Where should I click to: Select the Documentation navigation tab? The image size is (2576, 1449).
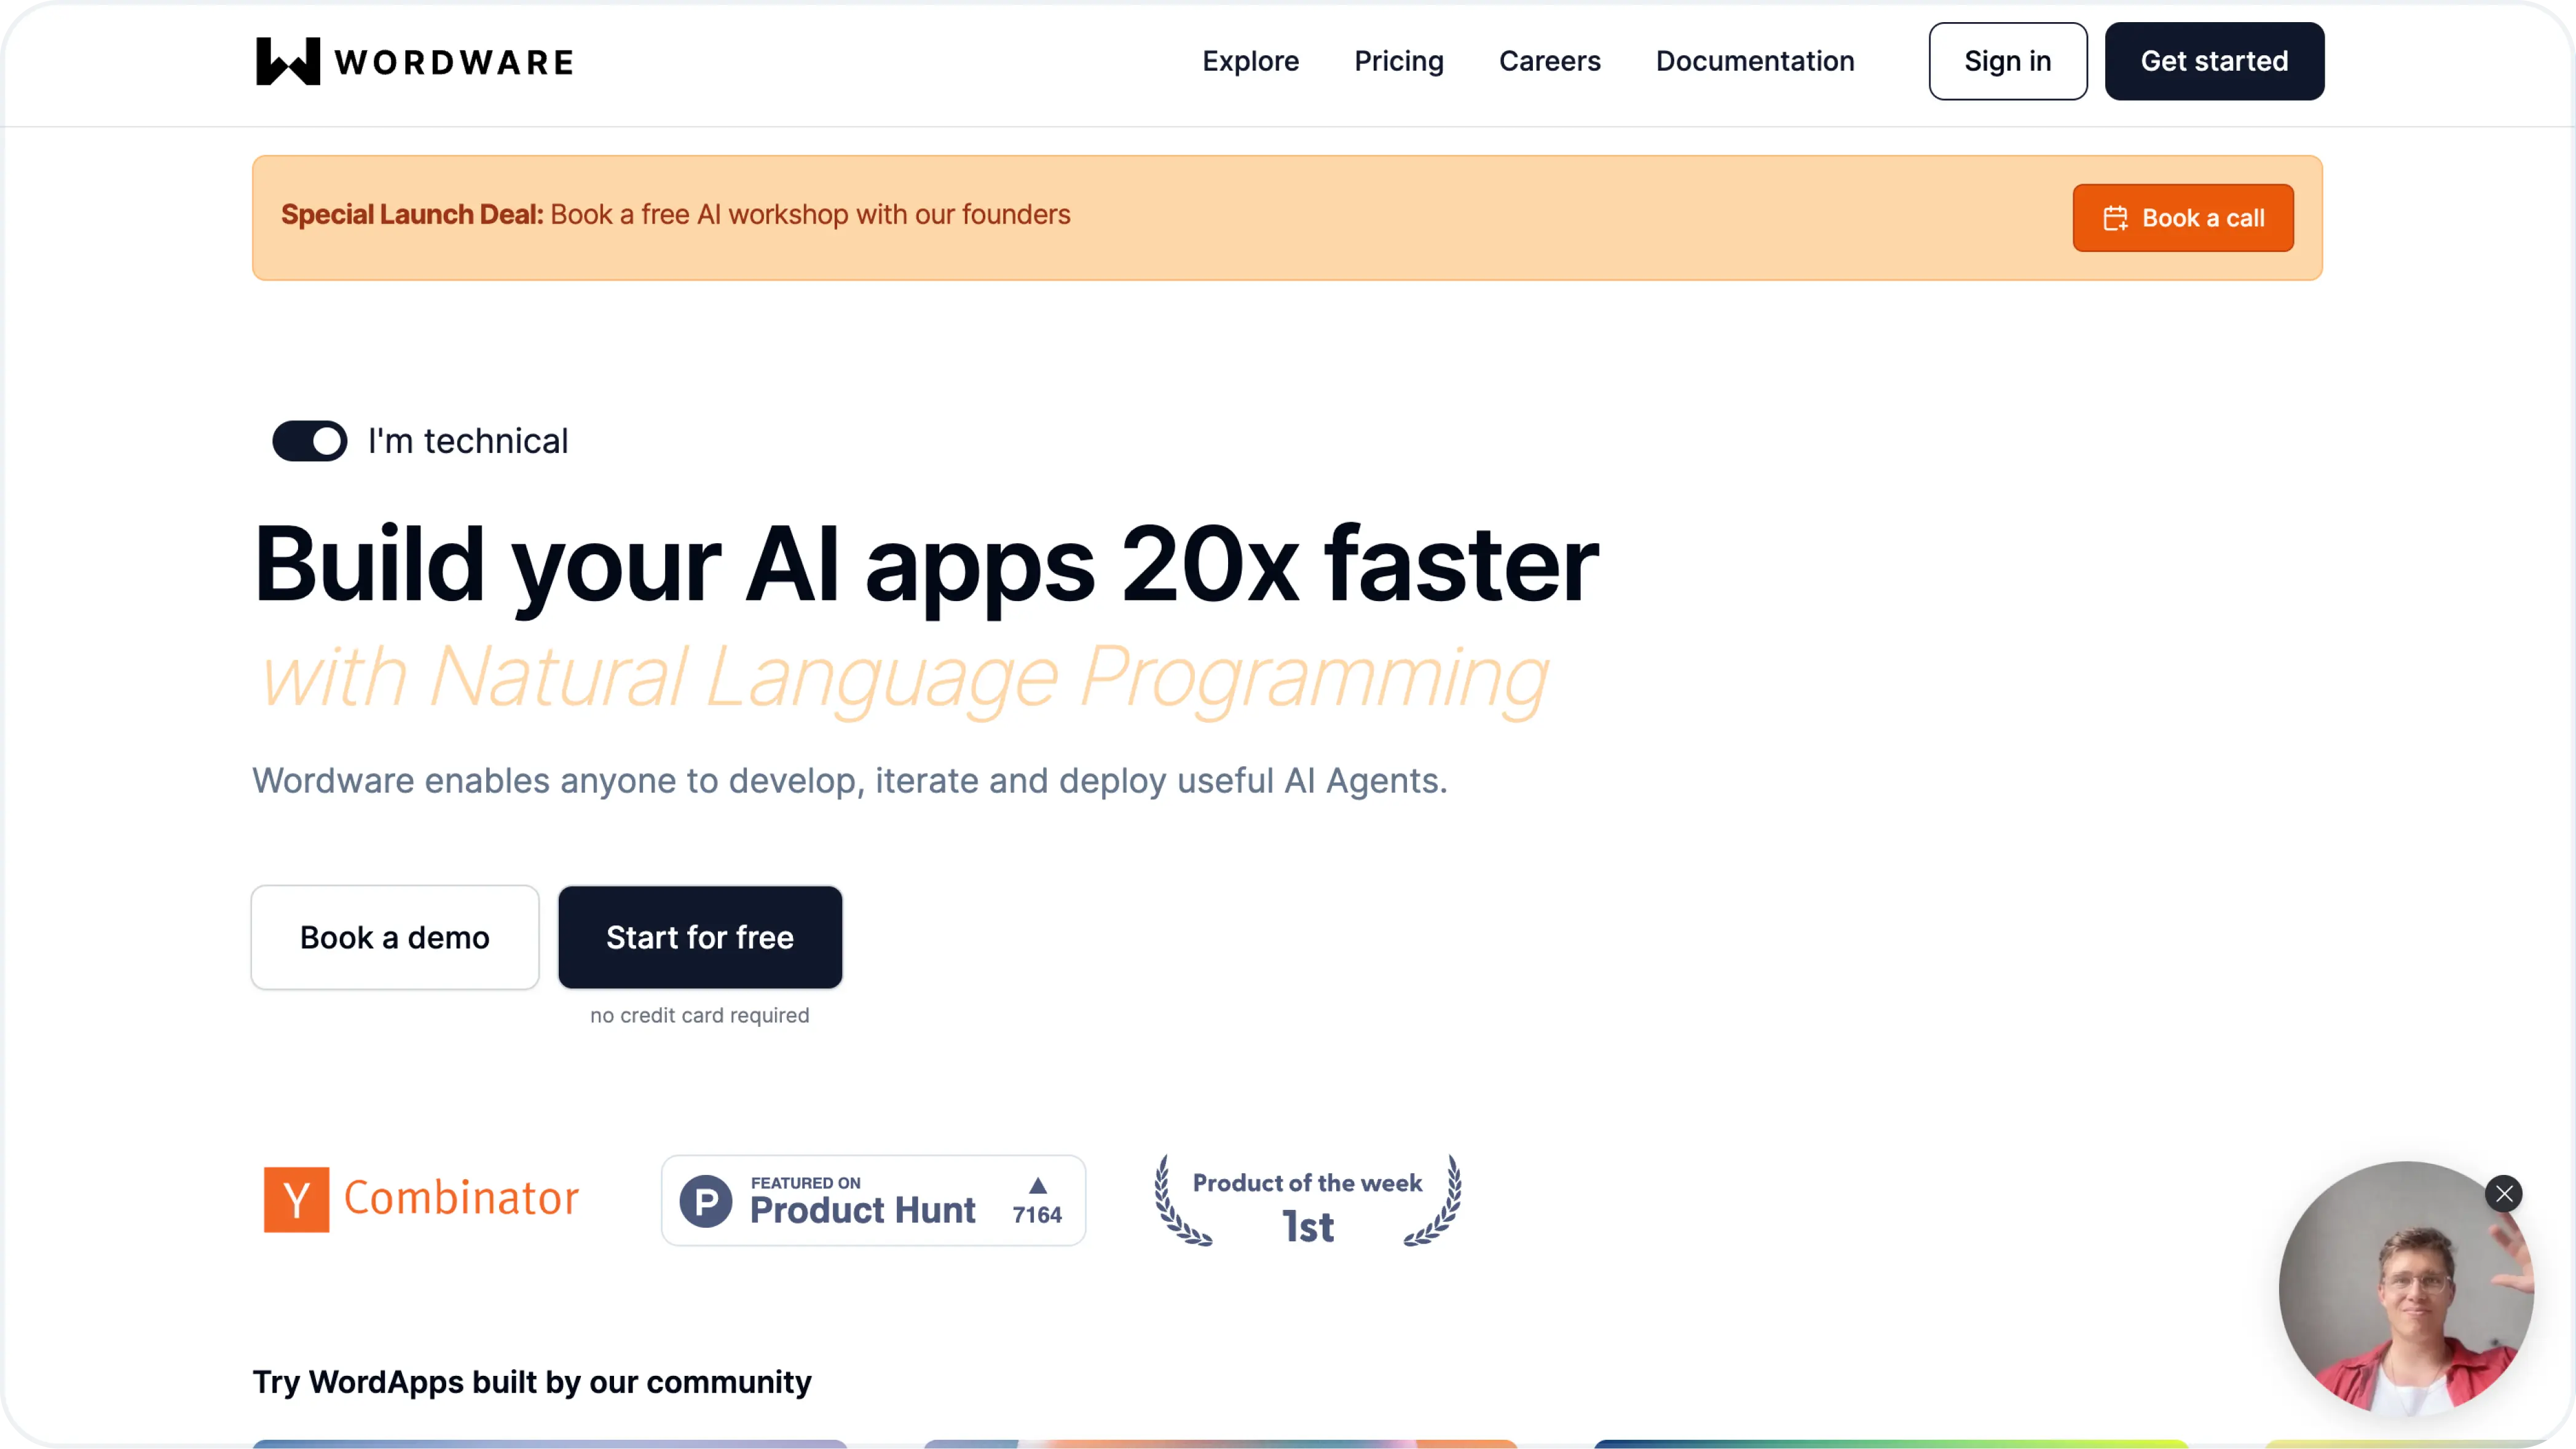point(1755,60)
